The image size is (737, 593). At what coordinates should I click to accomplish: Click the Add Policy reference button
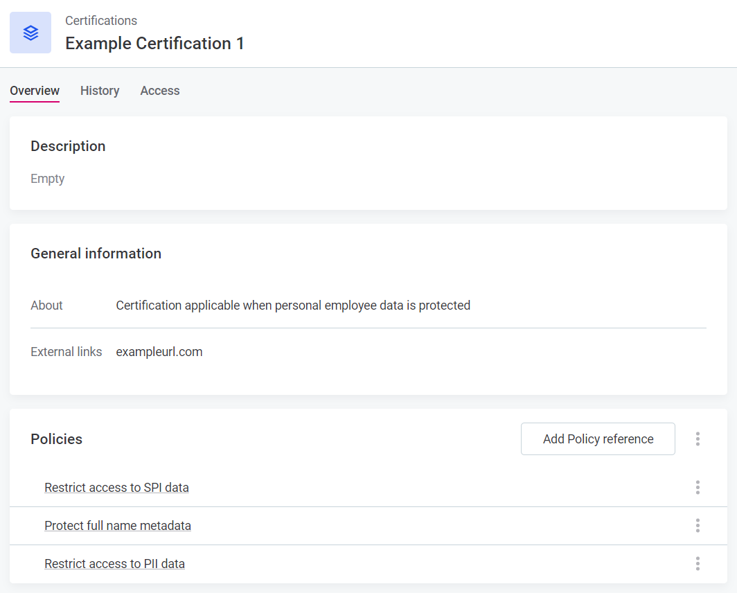(597, 439)
